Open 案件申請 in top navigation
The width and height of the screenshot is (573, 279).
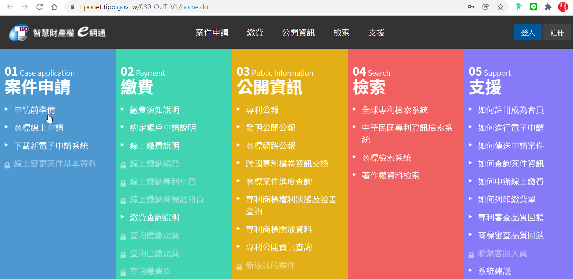[212, 32]
